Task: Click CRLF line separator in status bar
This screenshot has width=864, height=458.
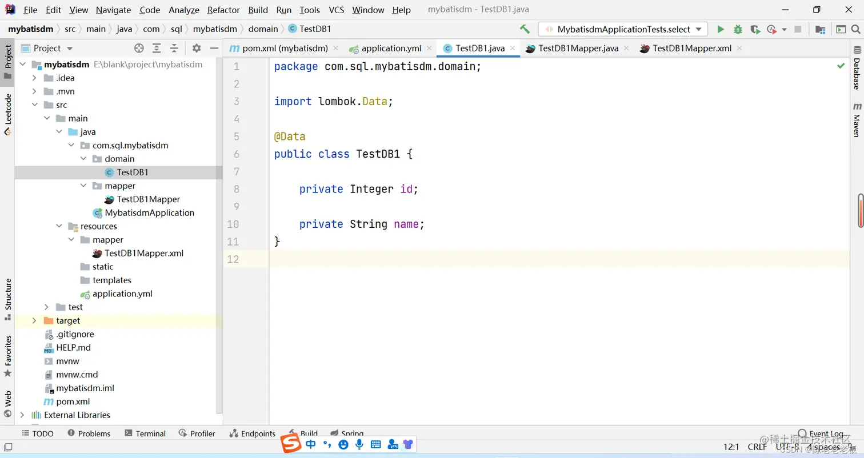Action: click(x=757, y=447)
